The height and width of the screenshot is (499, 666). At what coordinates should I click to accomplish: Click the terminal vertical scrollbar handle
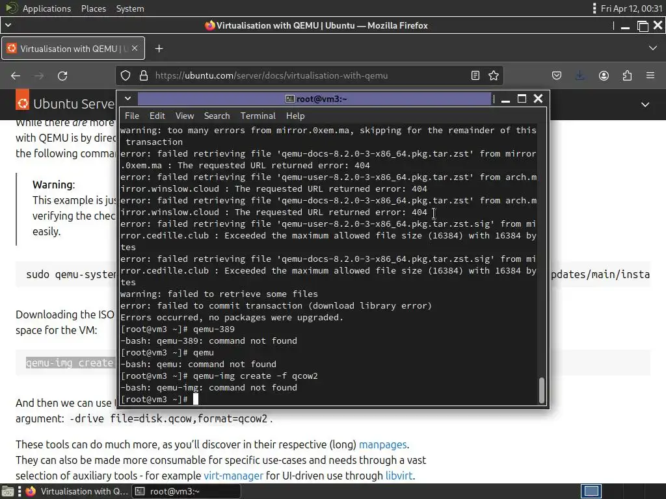point(542,390)
